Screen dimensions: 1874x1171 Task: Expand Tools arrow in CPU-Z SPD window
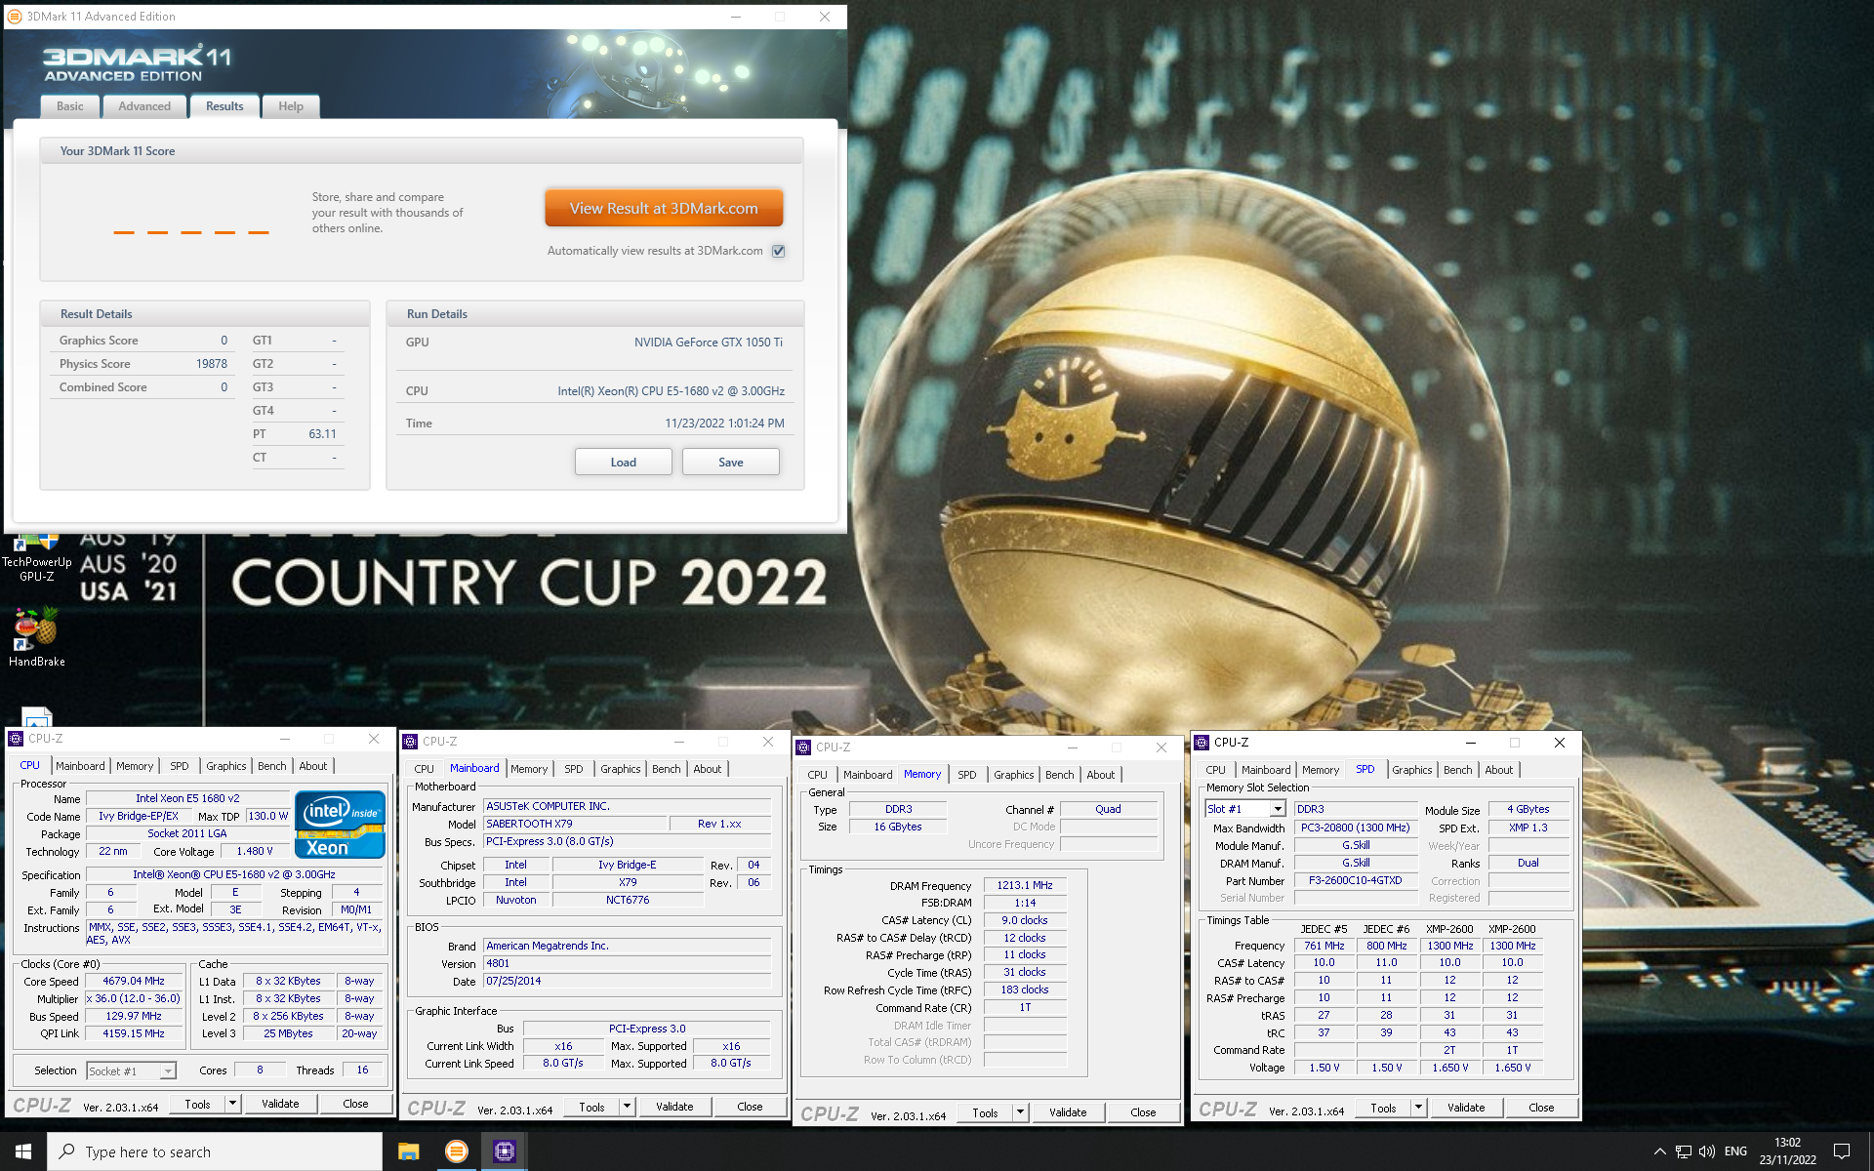(1418, 1108)
